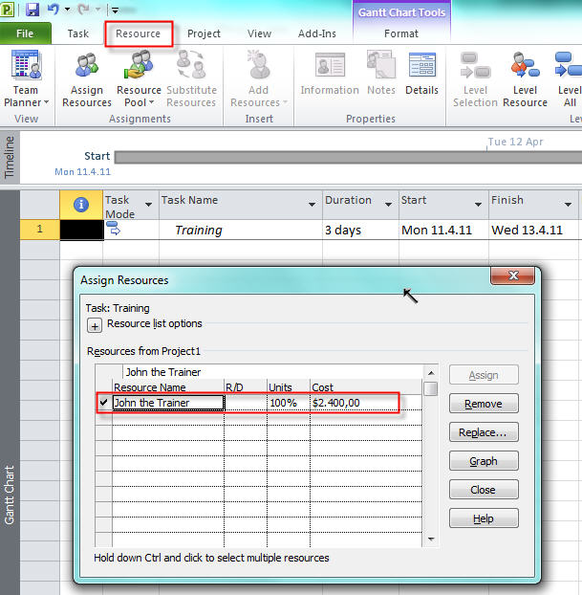Toggle checkmark beside John the Trainer
The image size is (582, 595).
(103, 403)
